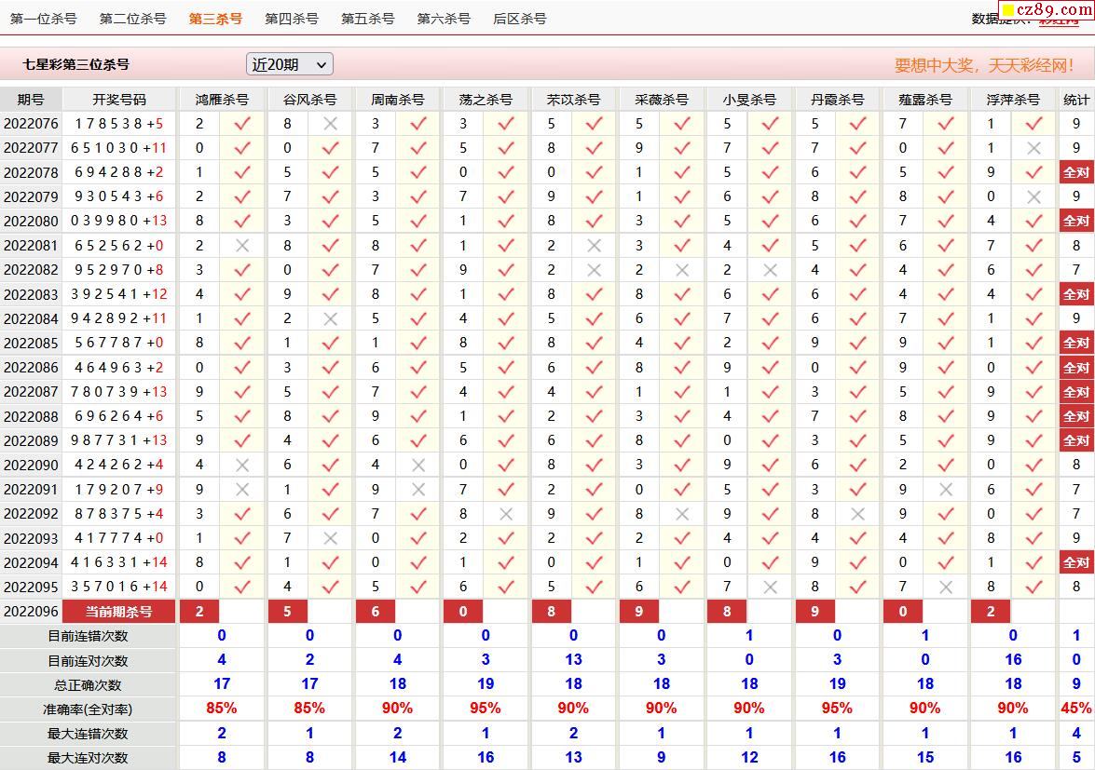Click the X mark for 小旻杀号 in row 2022095
Viewport: 1095px width, 770px height.
[x=771, y=588]
